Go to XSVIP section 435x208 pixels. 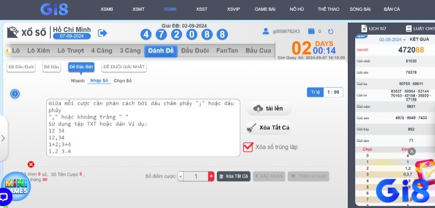click(233, 9)
